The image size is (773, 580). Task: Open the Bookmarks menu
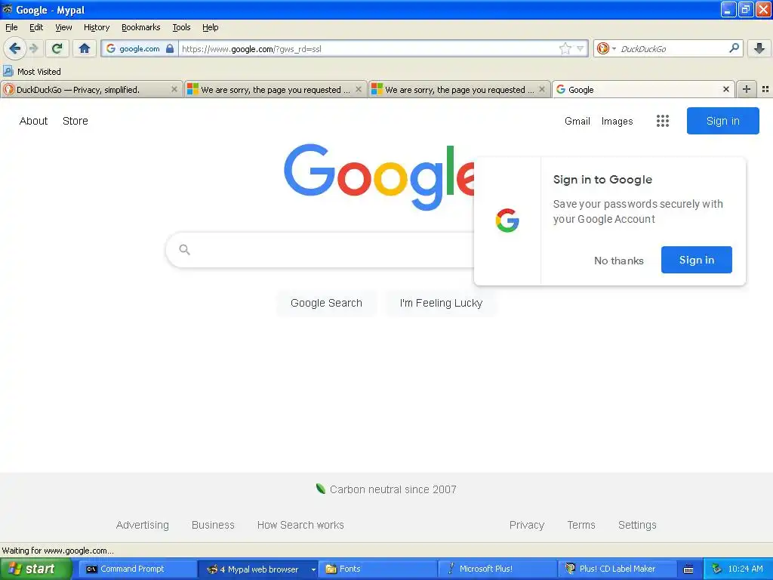(x=141, y=27)
